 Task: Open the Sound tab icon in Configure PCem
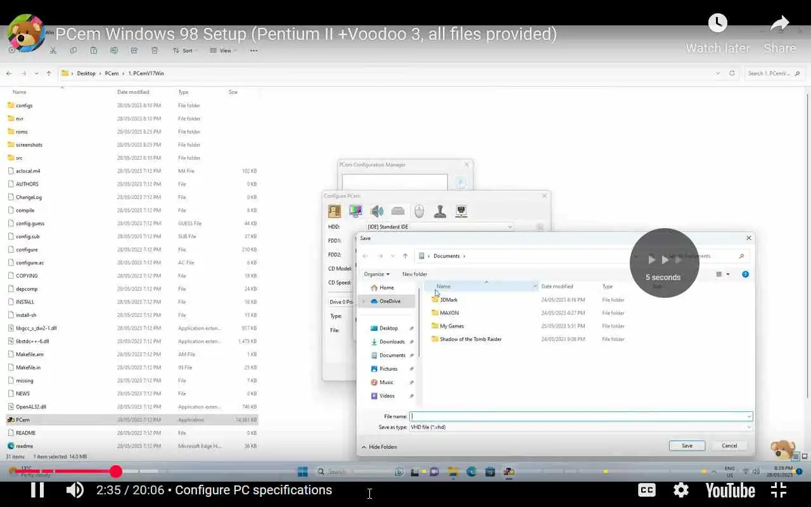(x=377, y=211)
